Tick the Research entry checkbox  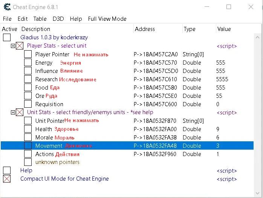click(x=28, y=79)
